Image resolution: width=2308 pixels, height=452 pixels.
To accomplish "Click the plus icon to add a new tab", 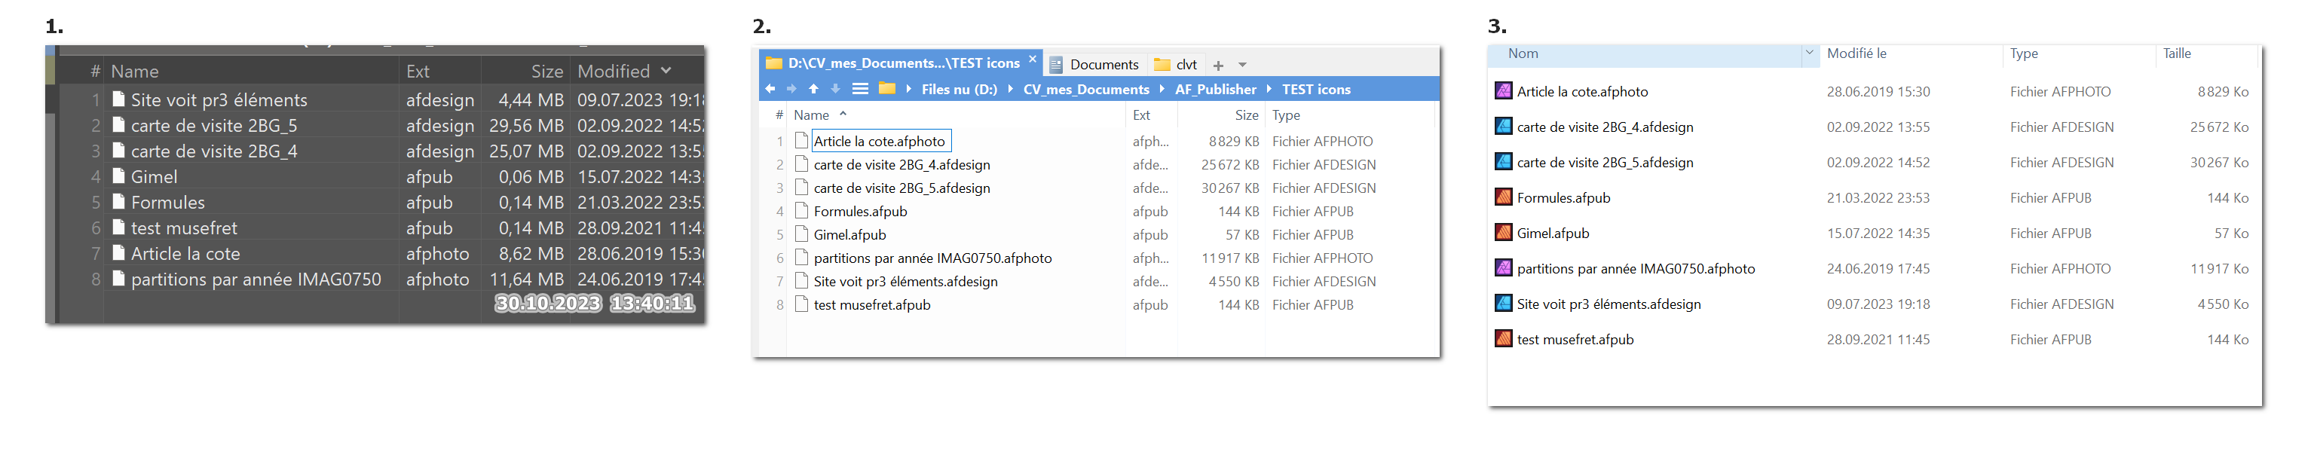I will point(1217,66).
